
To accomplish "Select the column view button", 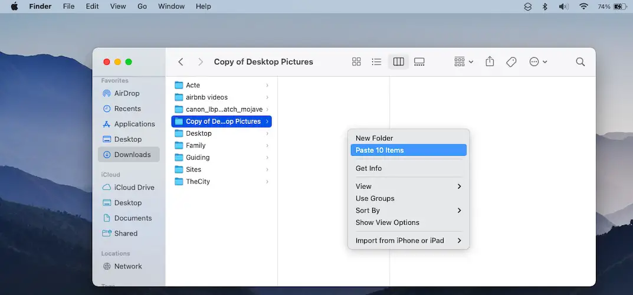I will [398, 62].
